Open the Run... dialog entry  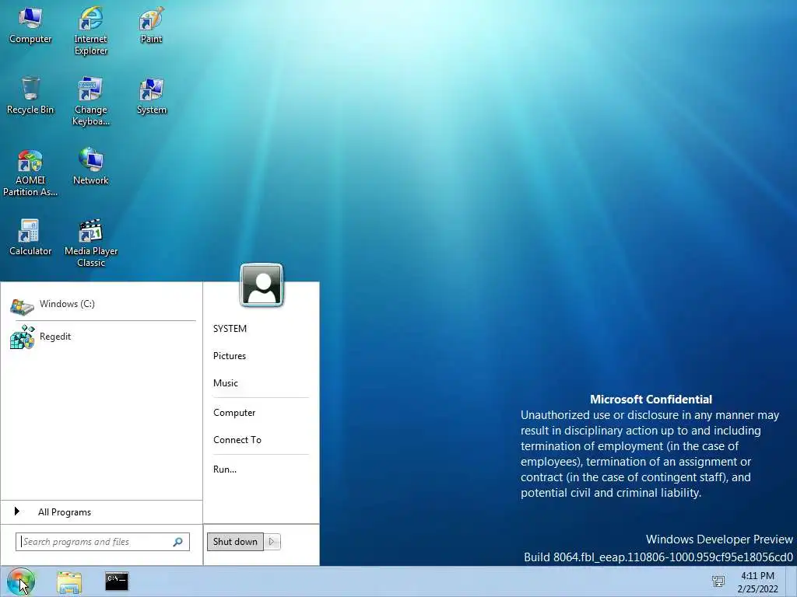pyautogui.click(x=225, y=470)
